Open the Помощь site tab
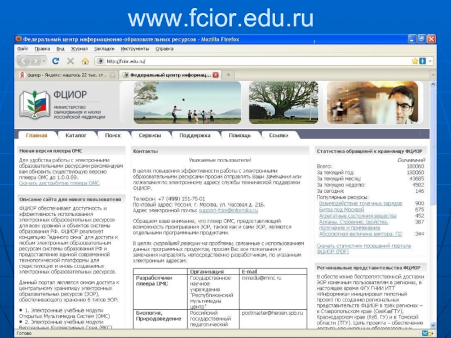 tap(240, 135)
